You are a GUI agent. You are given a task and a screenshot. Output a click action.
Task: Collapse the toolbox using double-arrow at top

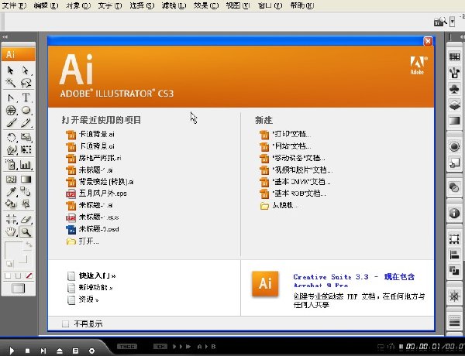tap(5, 36)
